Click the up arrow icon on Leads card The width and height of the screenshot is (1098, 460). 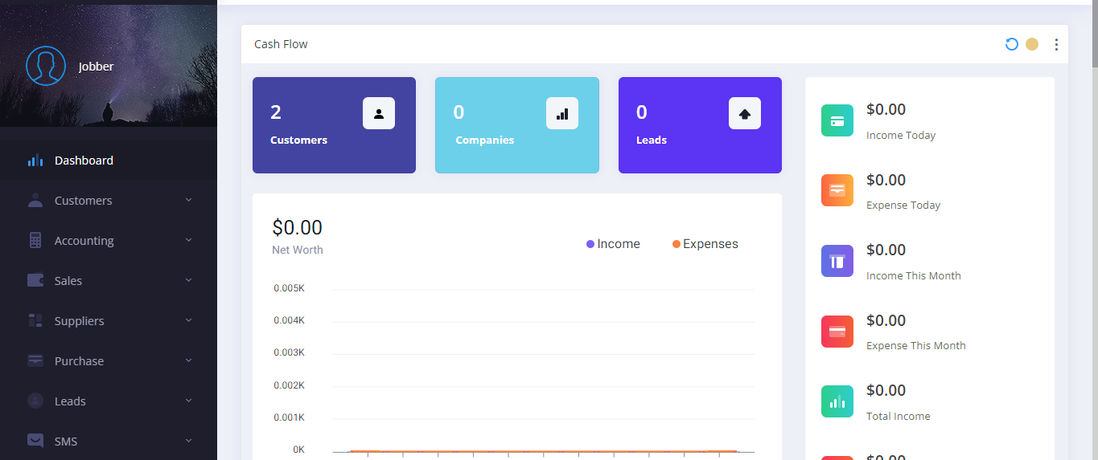point(745,113)
